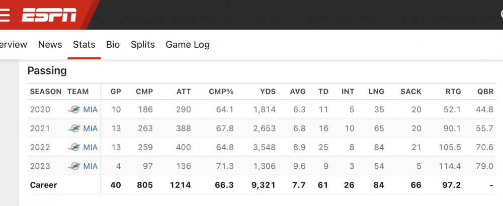Click the QBR column header
Image resolution: width=503 pixels, height=206 pixels.
485,91
